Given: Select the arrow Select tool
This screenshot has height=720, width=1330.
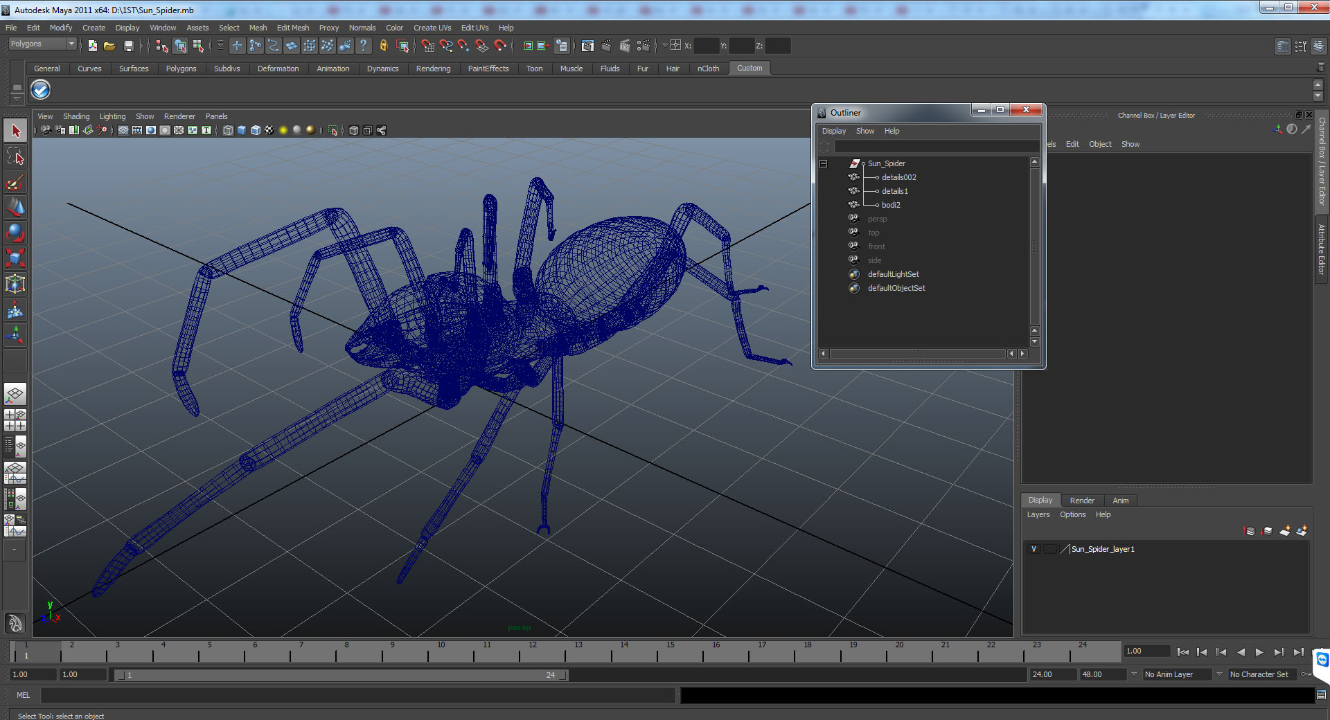Looking at the screenshot, I should [15, 131].
